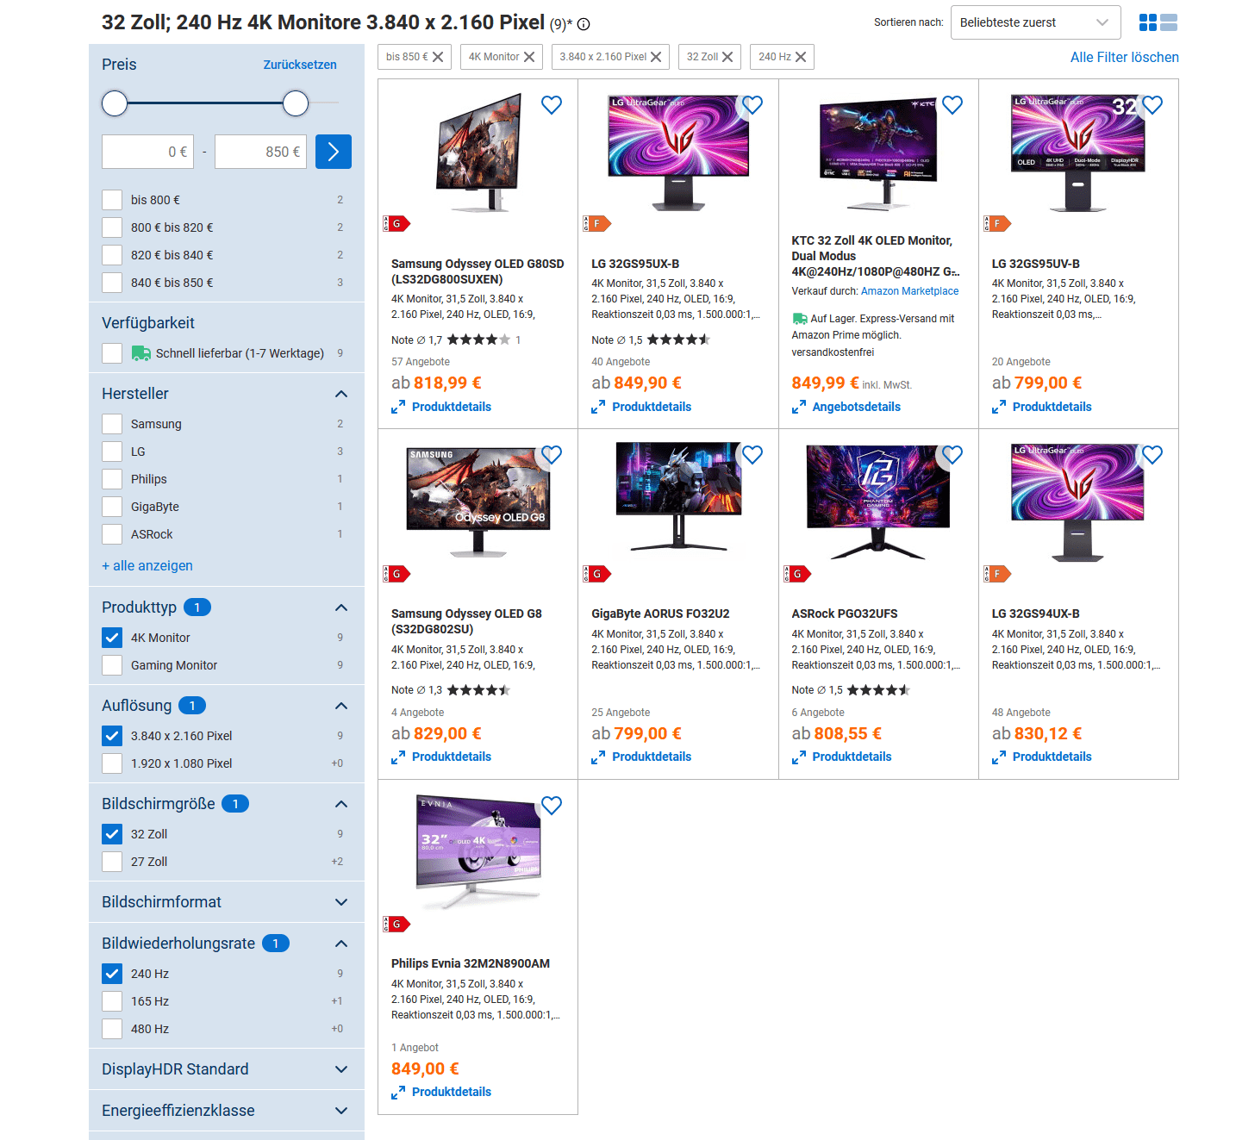Image resolution: width=1236 pixels, height=1140 pixels.
Task: Open energy label G of GigaByte AORUS FO32U2
Action: [596, 574]
